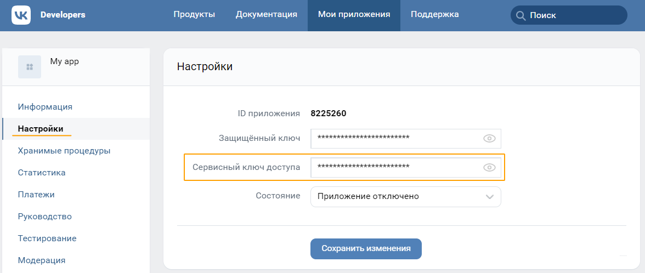Open Информация in the sidebar
645x273 pixels.
45,107
